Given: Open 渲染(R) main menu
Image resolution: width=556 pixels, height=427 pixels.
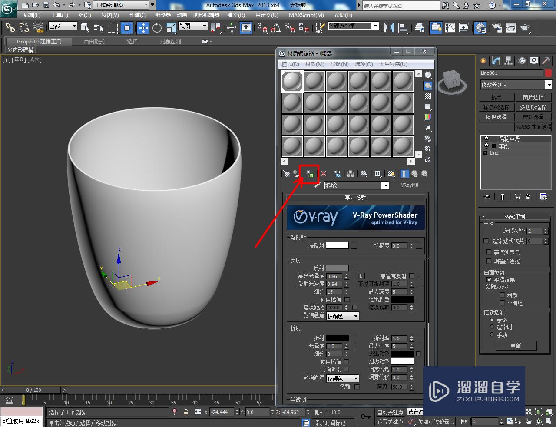Looking at the screenshot, I should 236,15.
